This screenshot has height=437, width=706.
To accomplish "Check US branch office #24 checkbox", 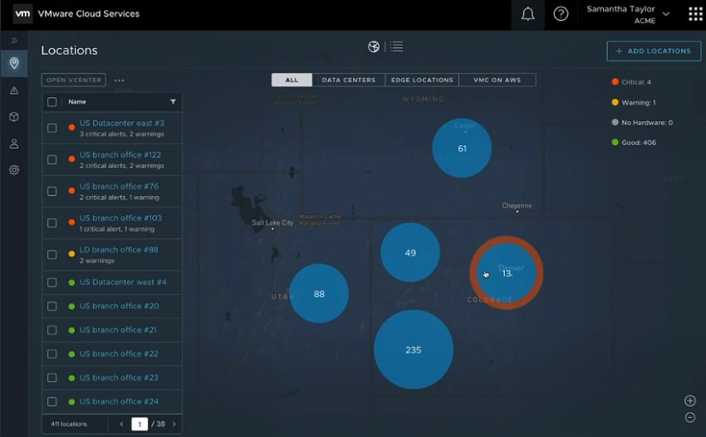I will [x=52, y=401].
